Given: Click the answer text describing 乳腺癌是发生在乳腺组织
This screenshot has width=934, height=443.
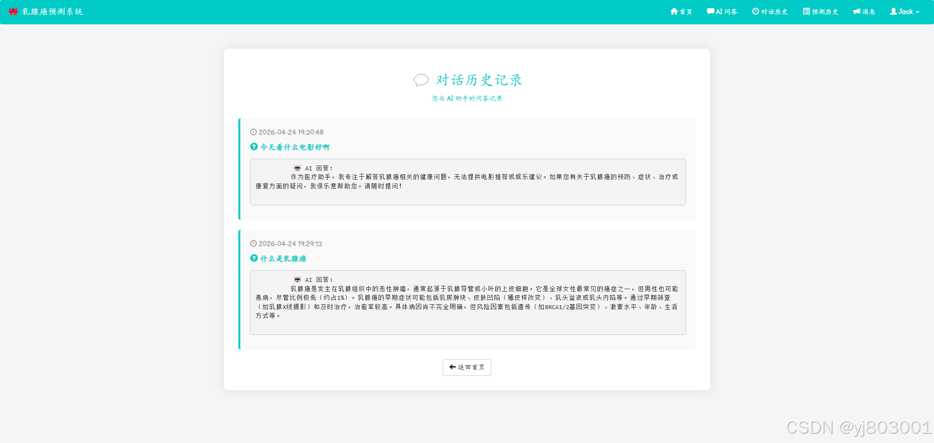Looking at the screenshot, I should [467, 302].
